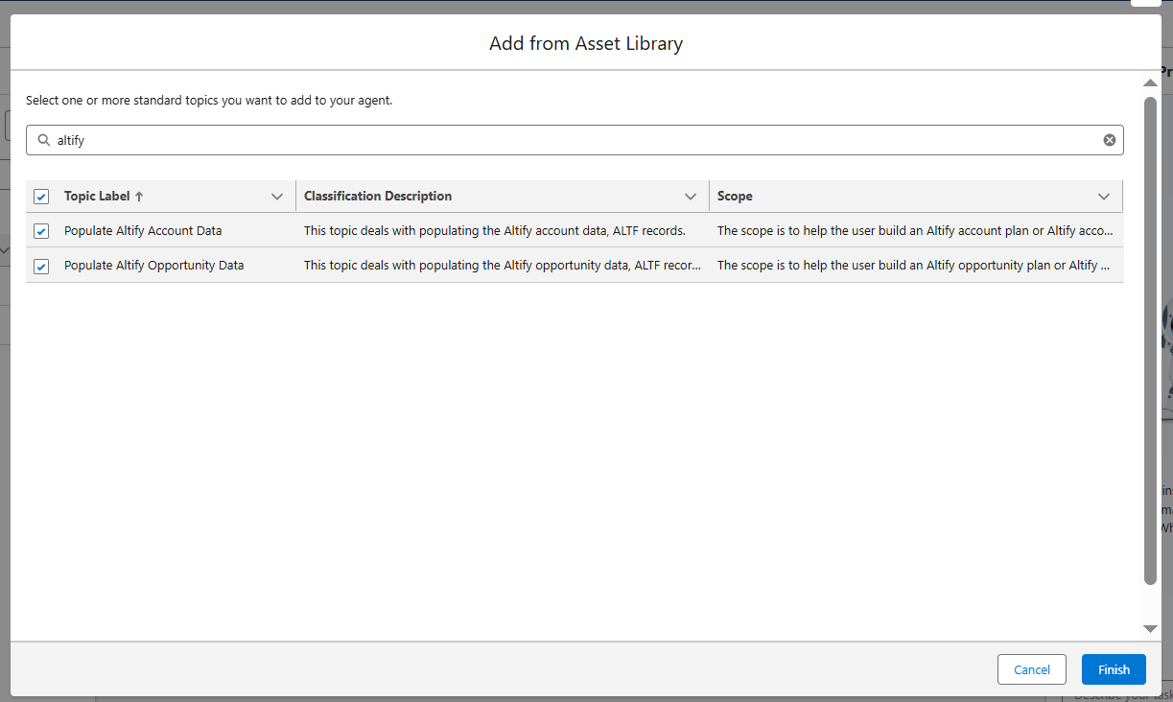The image size is (1173, 702).
Task: Open Topic Label column dropdown chevron
Action: coord(277,197)
